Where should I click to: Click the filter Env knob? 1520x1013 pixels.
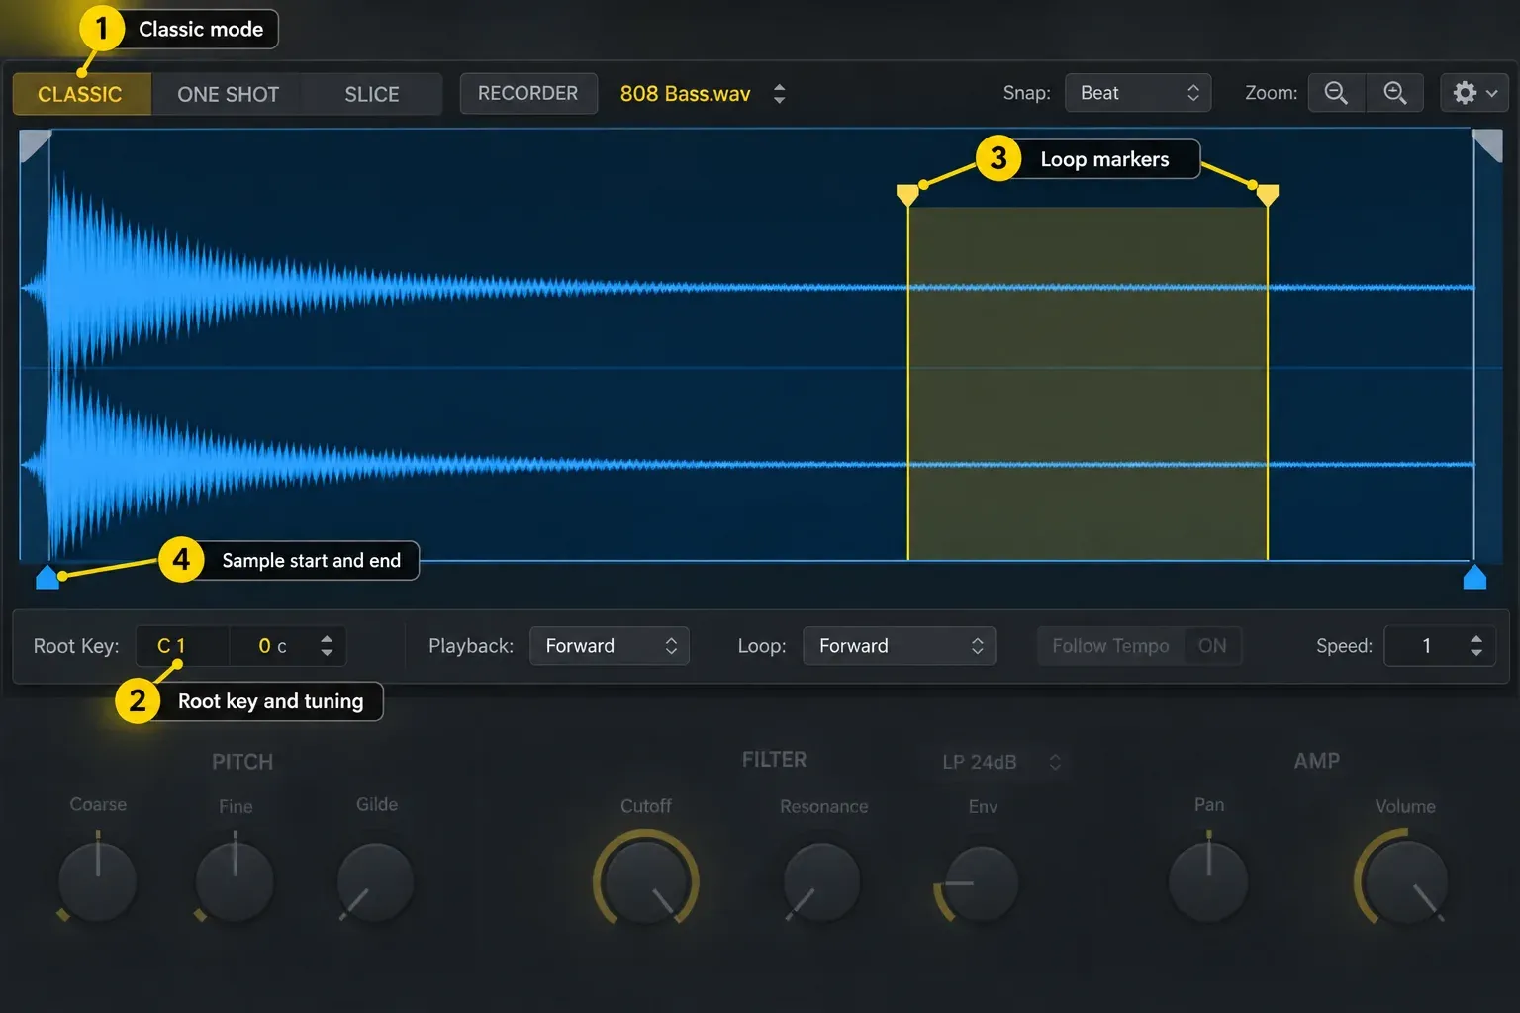pos(980,882)
